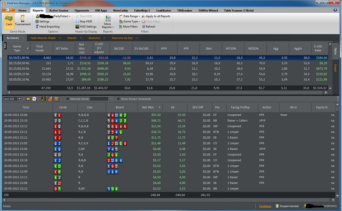This screenshot has width=342, height=211.
Task: Toggle Show Known Holecards checkbox
Action: pyautogui.click(x=119, y=99)
